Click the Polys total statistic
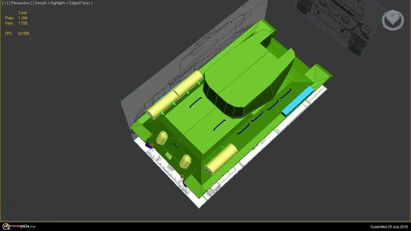This screenshot has height=231, width=411. click(22, 18)
